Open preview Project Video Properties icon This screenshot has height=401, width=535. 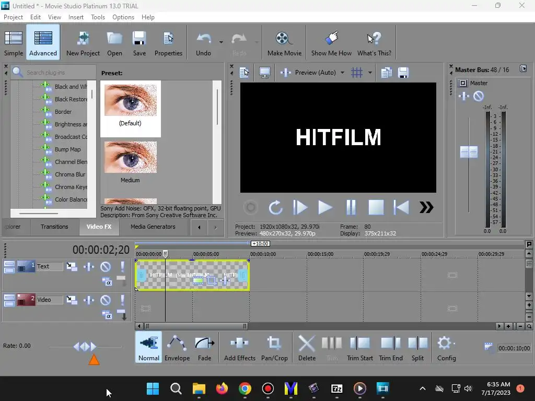[x=245, y=73]
